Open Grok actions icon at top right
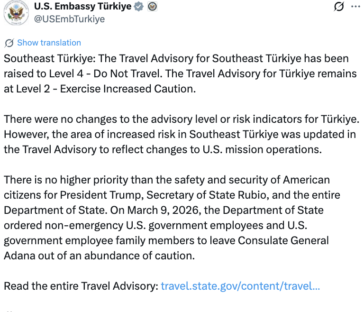Screen dimensions: 364x312 pyautogui.click(x=338, y=7)
